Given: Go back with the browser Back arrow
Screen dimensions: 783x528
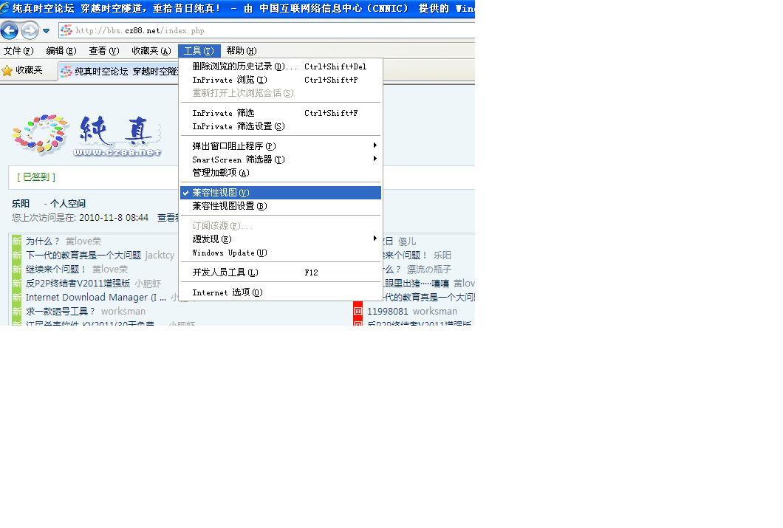Looking at the screenshot, I should (10, 30).
